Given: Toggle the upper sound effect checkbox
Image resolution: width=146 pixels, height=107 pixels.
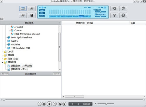Looking at the screenshot, I should pyautogui.click(x=96, y=10).
